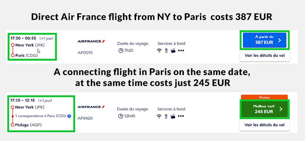Screen dimensions: 305x141
Task: Click the meal service icon on flight AF0015
Action: 166,51
